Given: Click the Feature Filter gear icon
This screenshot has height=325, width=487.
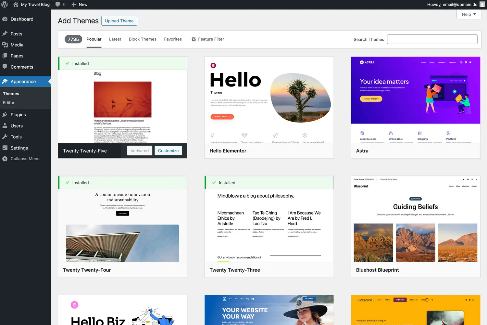Looking at the screenshot, I should point(194,39).
